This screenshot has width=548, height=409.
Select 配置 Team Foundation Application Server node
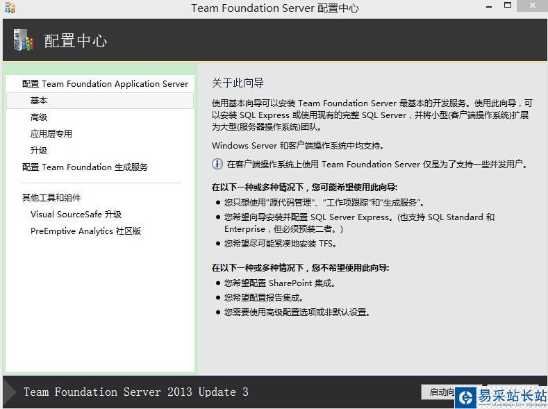pyautogui.click(x=105, y=84)
